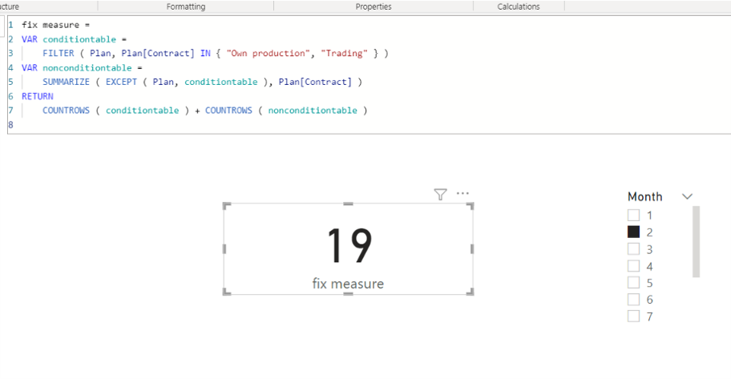Click the top-right resize handle of the card
Viewport: 731px width, 379px height.
(x=470, y=206)
